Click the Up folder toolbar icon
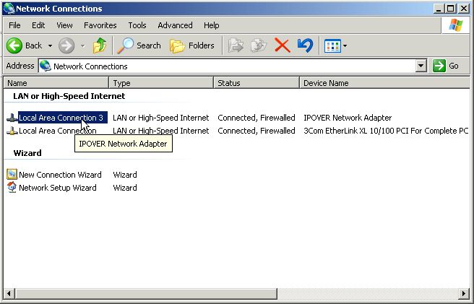Image resolution: width=474 pixels, height=304 pixels. [100, 45]
